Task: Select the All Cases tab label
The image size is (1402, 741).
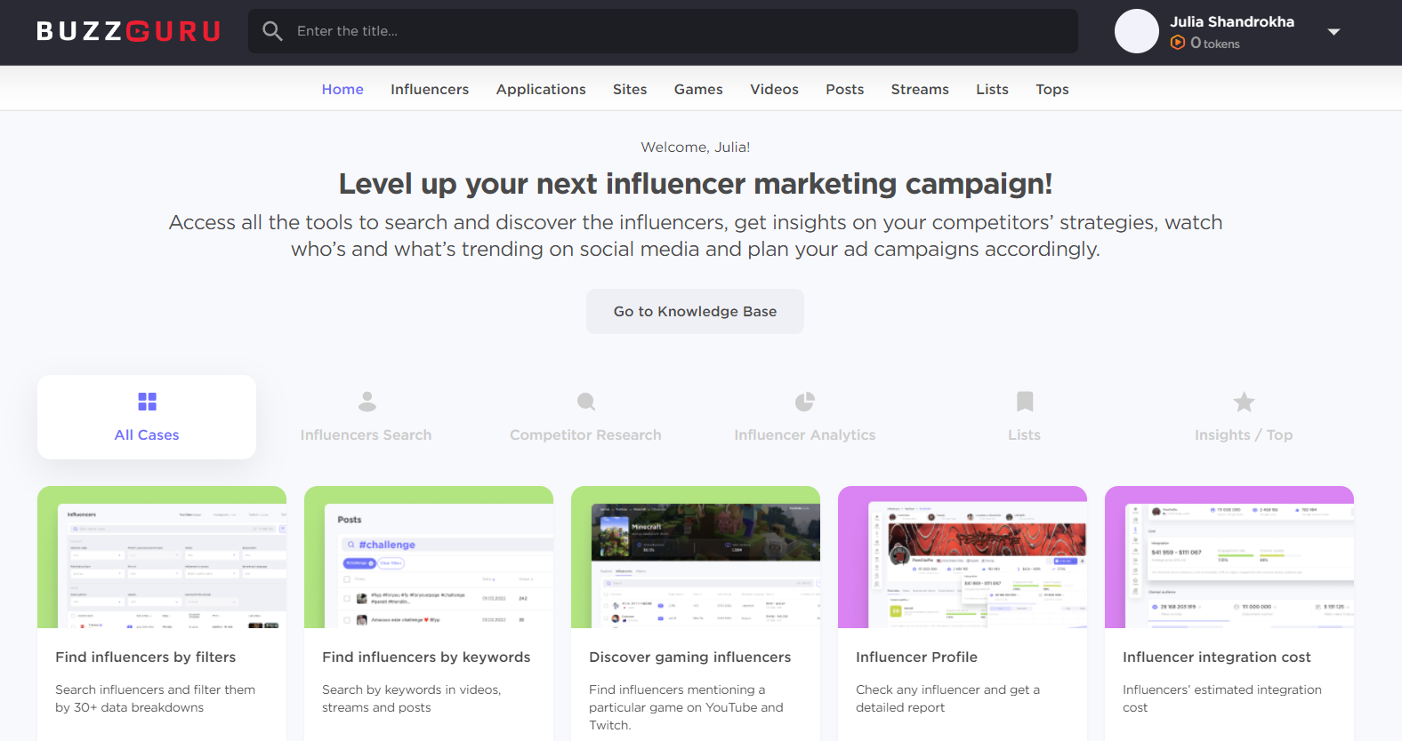Action: coord(147,434)
